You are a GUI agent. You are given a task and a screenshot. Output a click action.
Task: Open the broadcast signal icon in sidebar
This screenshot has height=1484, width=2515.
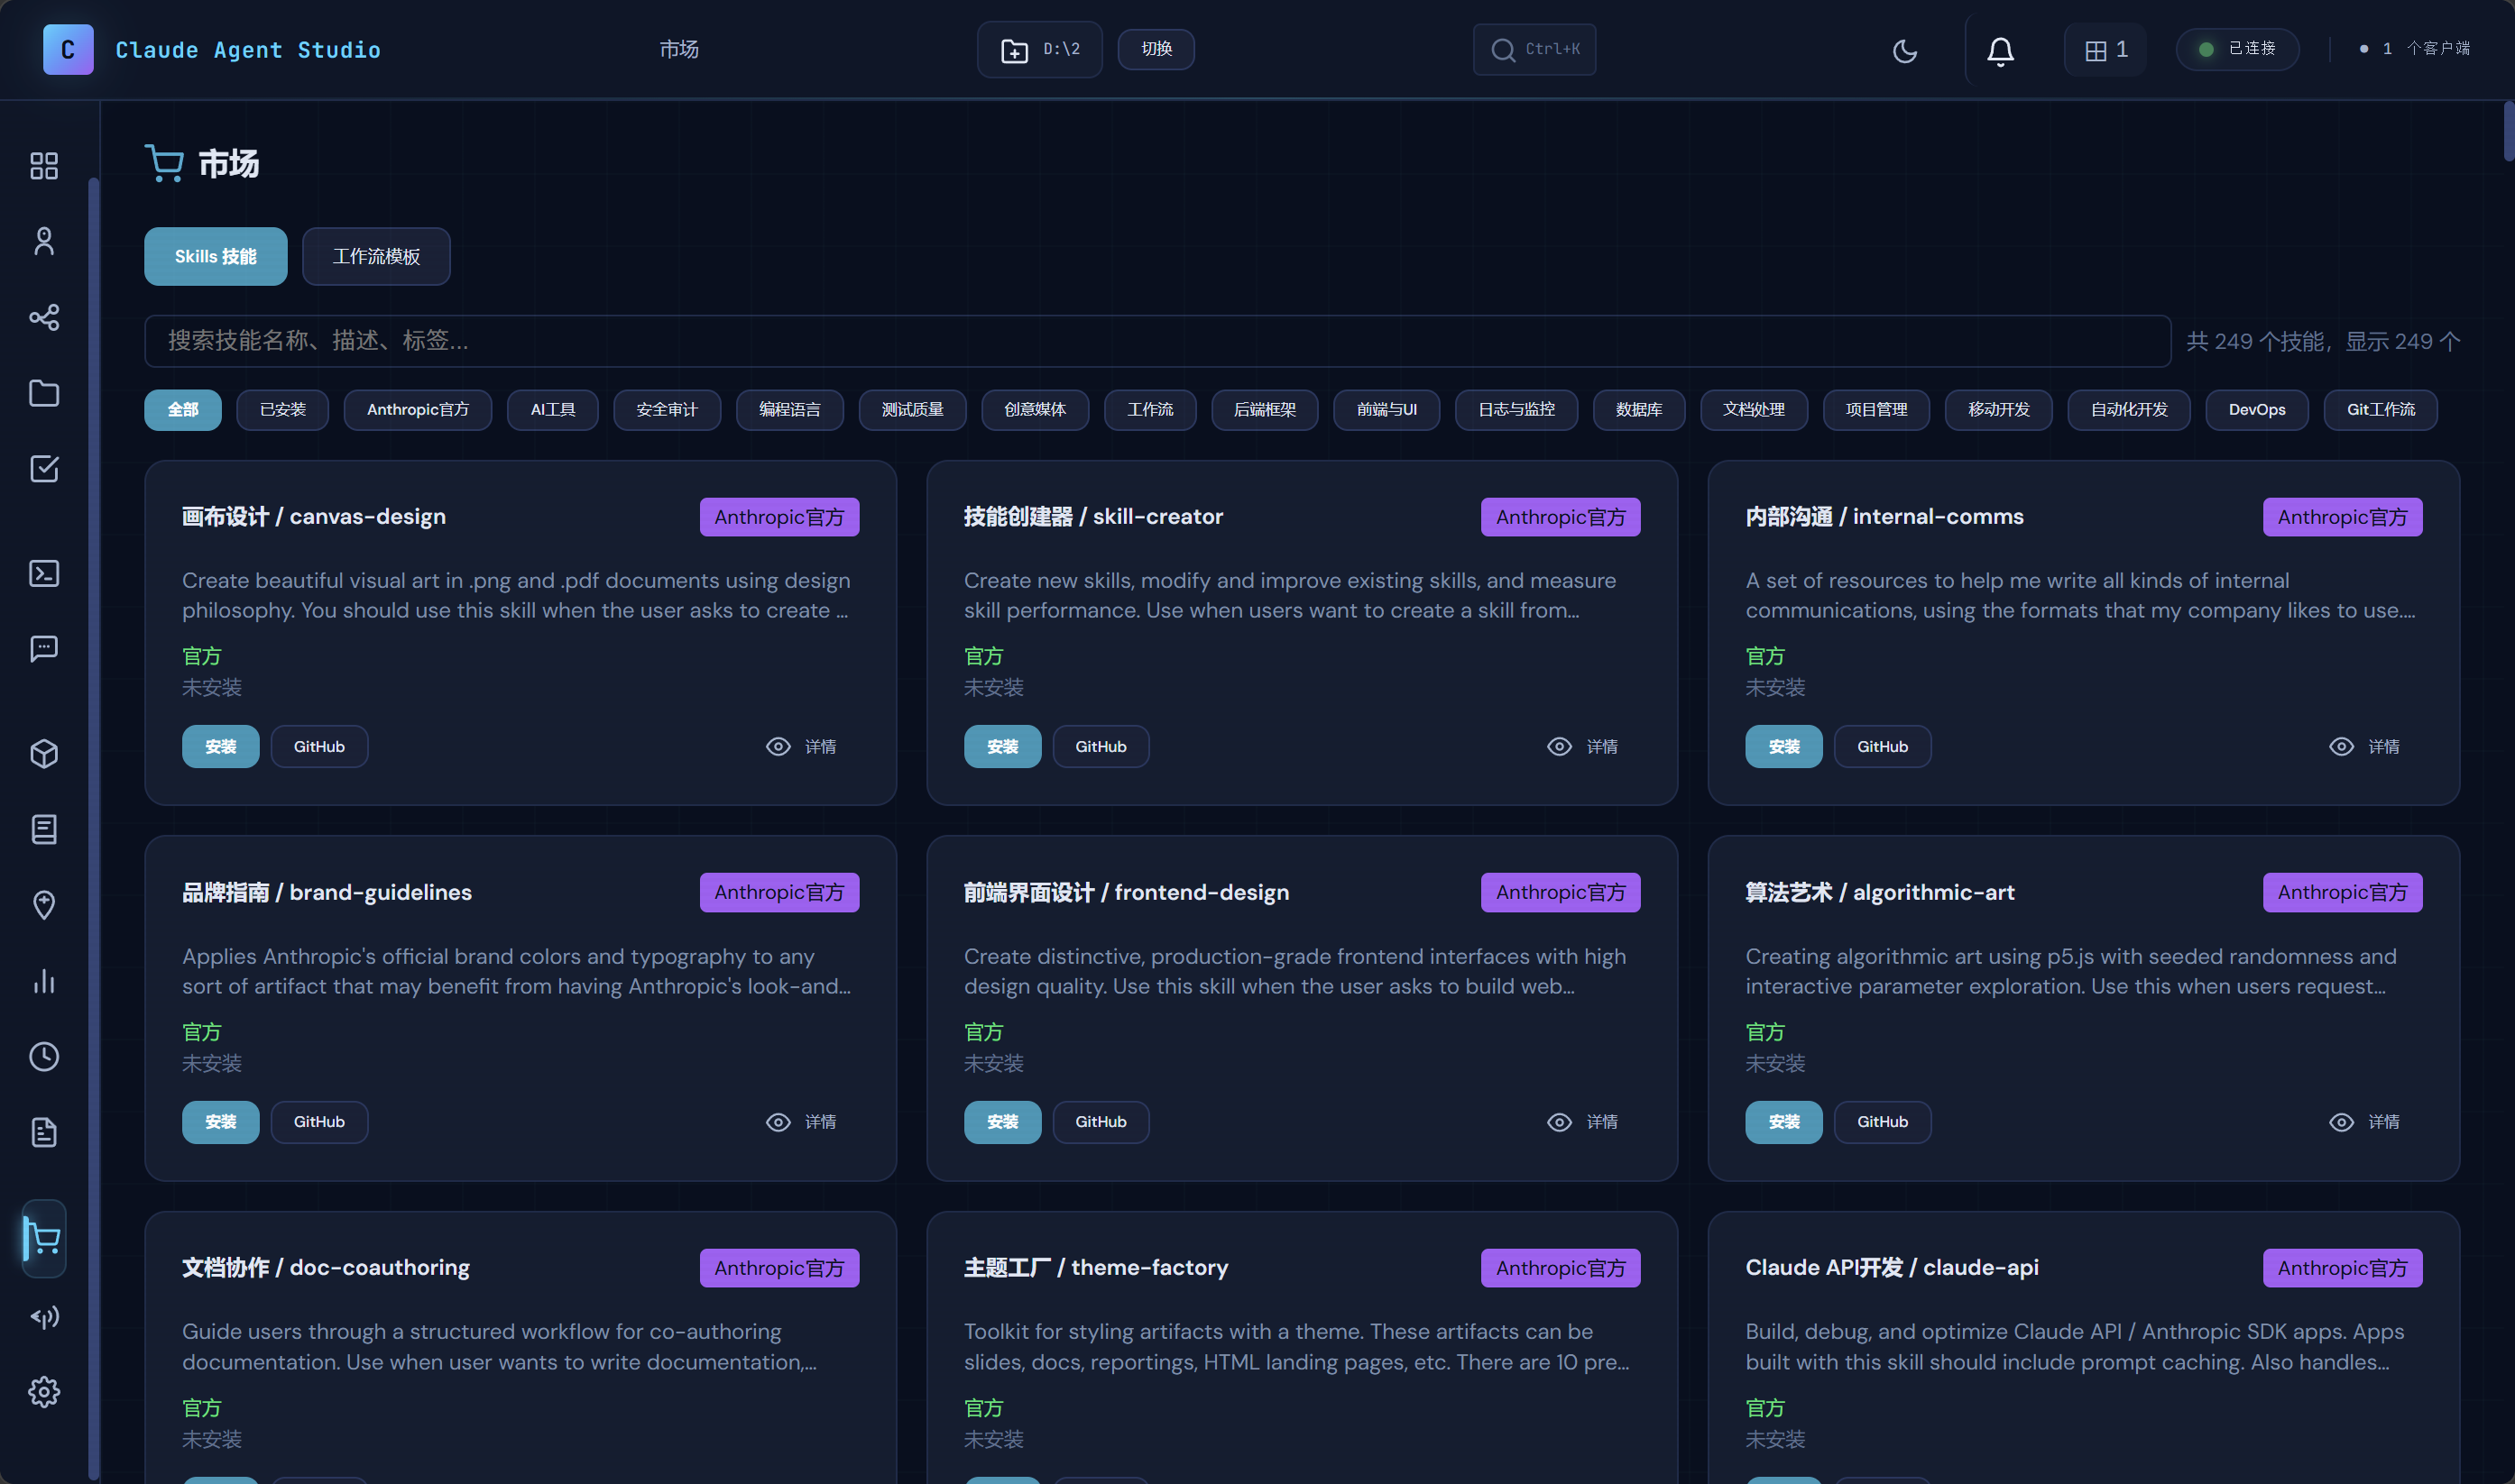pyautogui.click(x=44, y=1316)
